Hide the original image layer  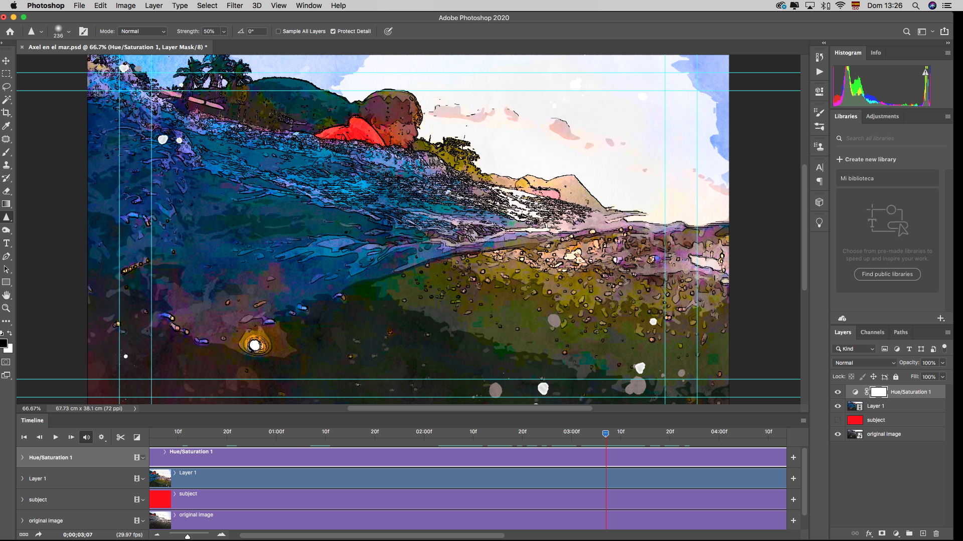838,434
